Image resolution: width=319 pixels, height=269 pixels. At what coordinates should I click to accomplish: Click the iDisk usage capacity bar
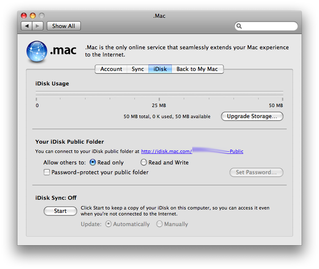tap(159, 94)
